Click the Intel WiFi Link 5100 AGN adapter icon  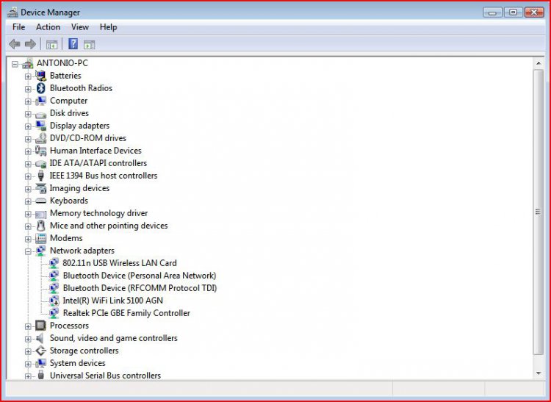[54, 301]
